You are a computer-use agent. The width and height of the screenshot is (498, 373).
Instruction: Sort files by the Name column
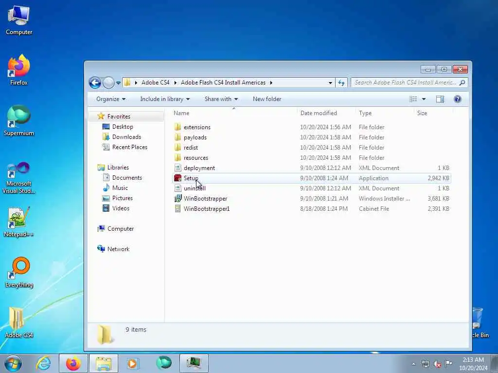[x=234, y=113]
